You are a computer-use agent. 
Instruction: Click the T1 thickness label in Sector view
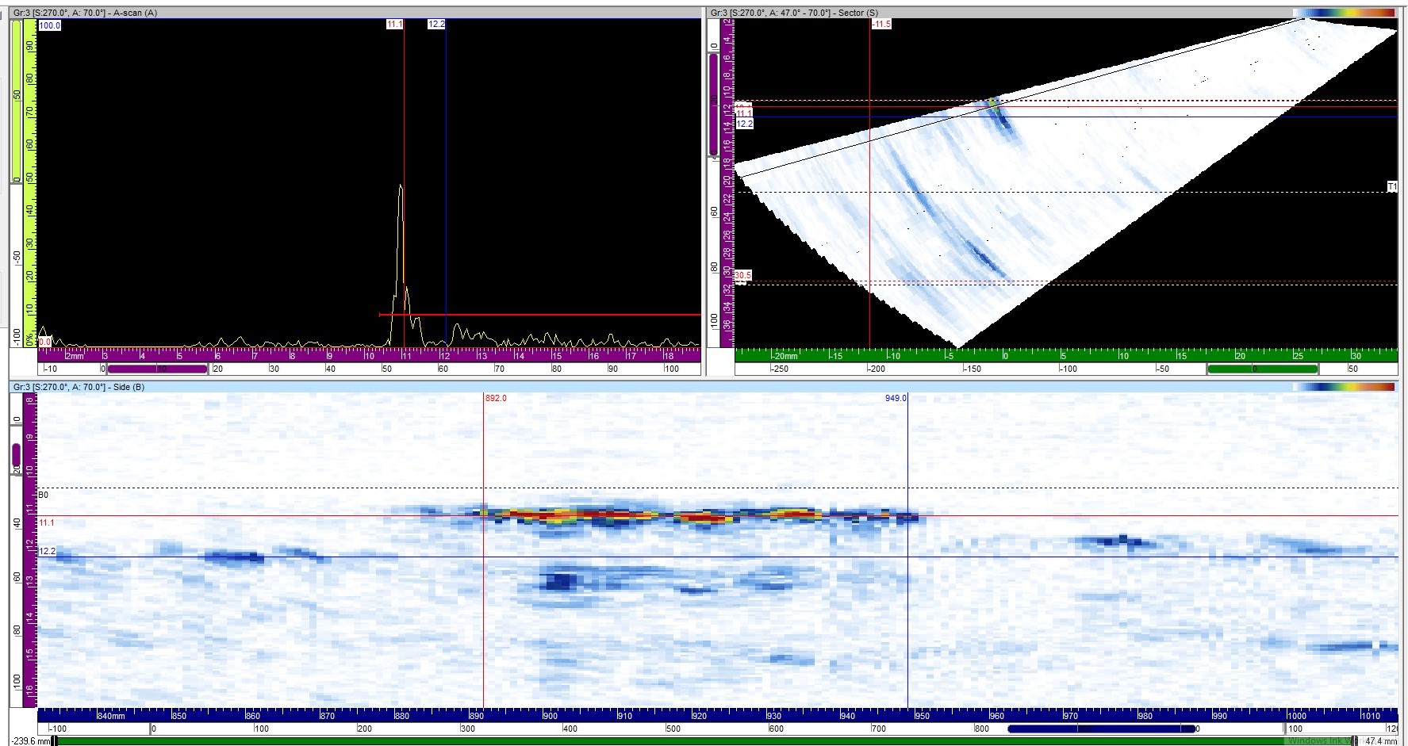[1391, 187]
